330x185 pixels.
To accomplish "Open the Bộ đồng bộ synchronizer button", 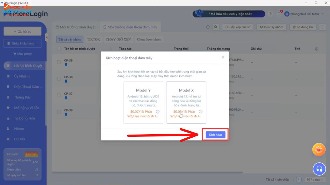I will (303, 27).
